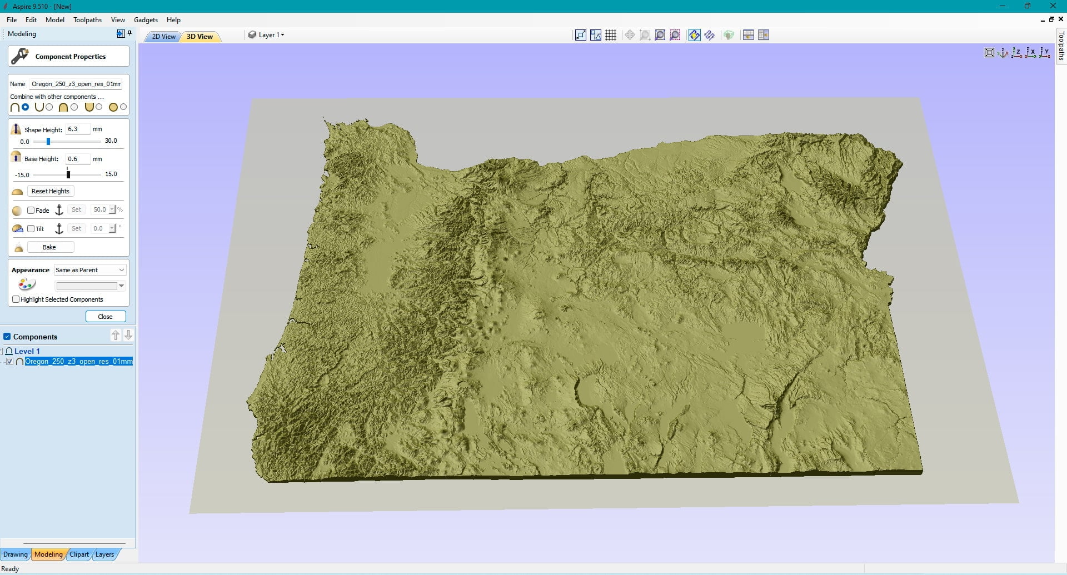Screen dimensions: 1067x575
Task: Click the Component Properties wrench icon
Action: point(20,56)
